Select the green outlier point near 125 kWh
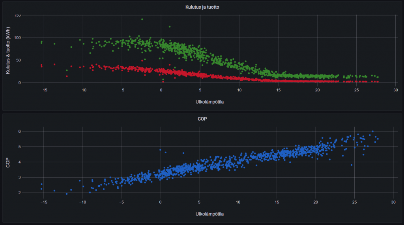 click(170, 27)
